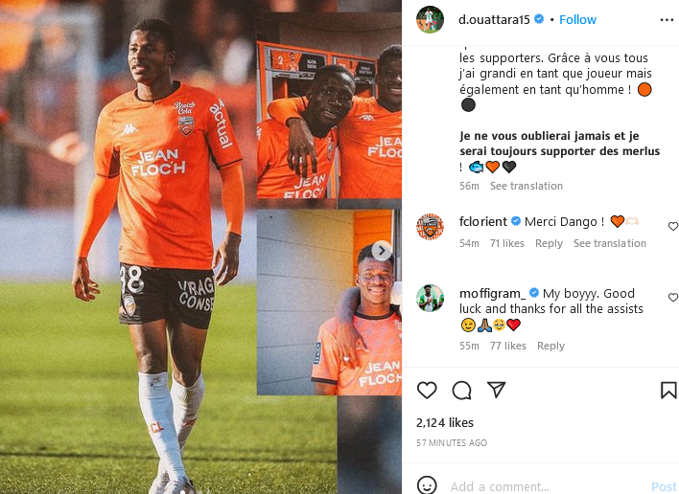Reply to fclorient's comment
Screen dimensions: 679x494
(x=549, y=243)
